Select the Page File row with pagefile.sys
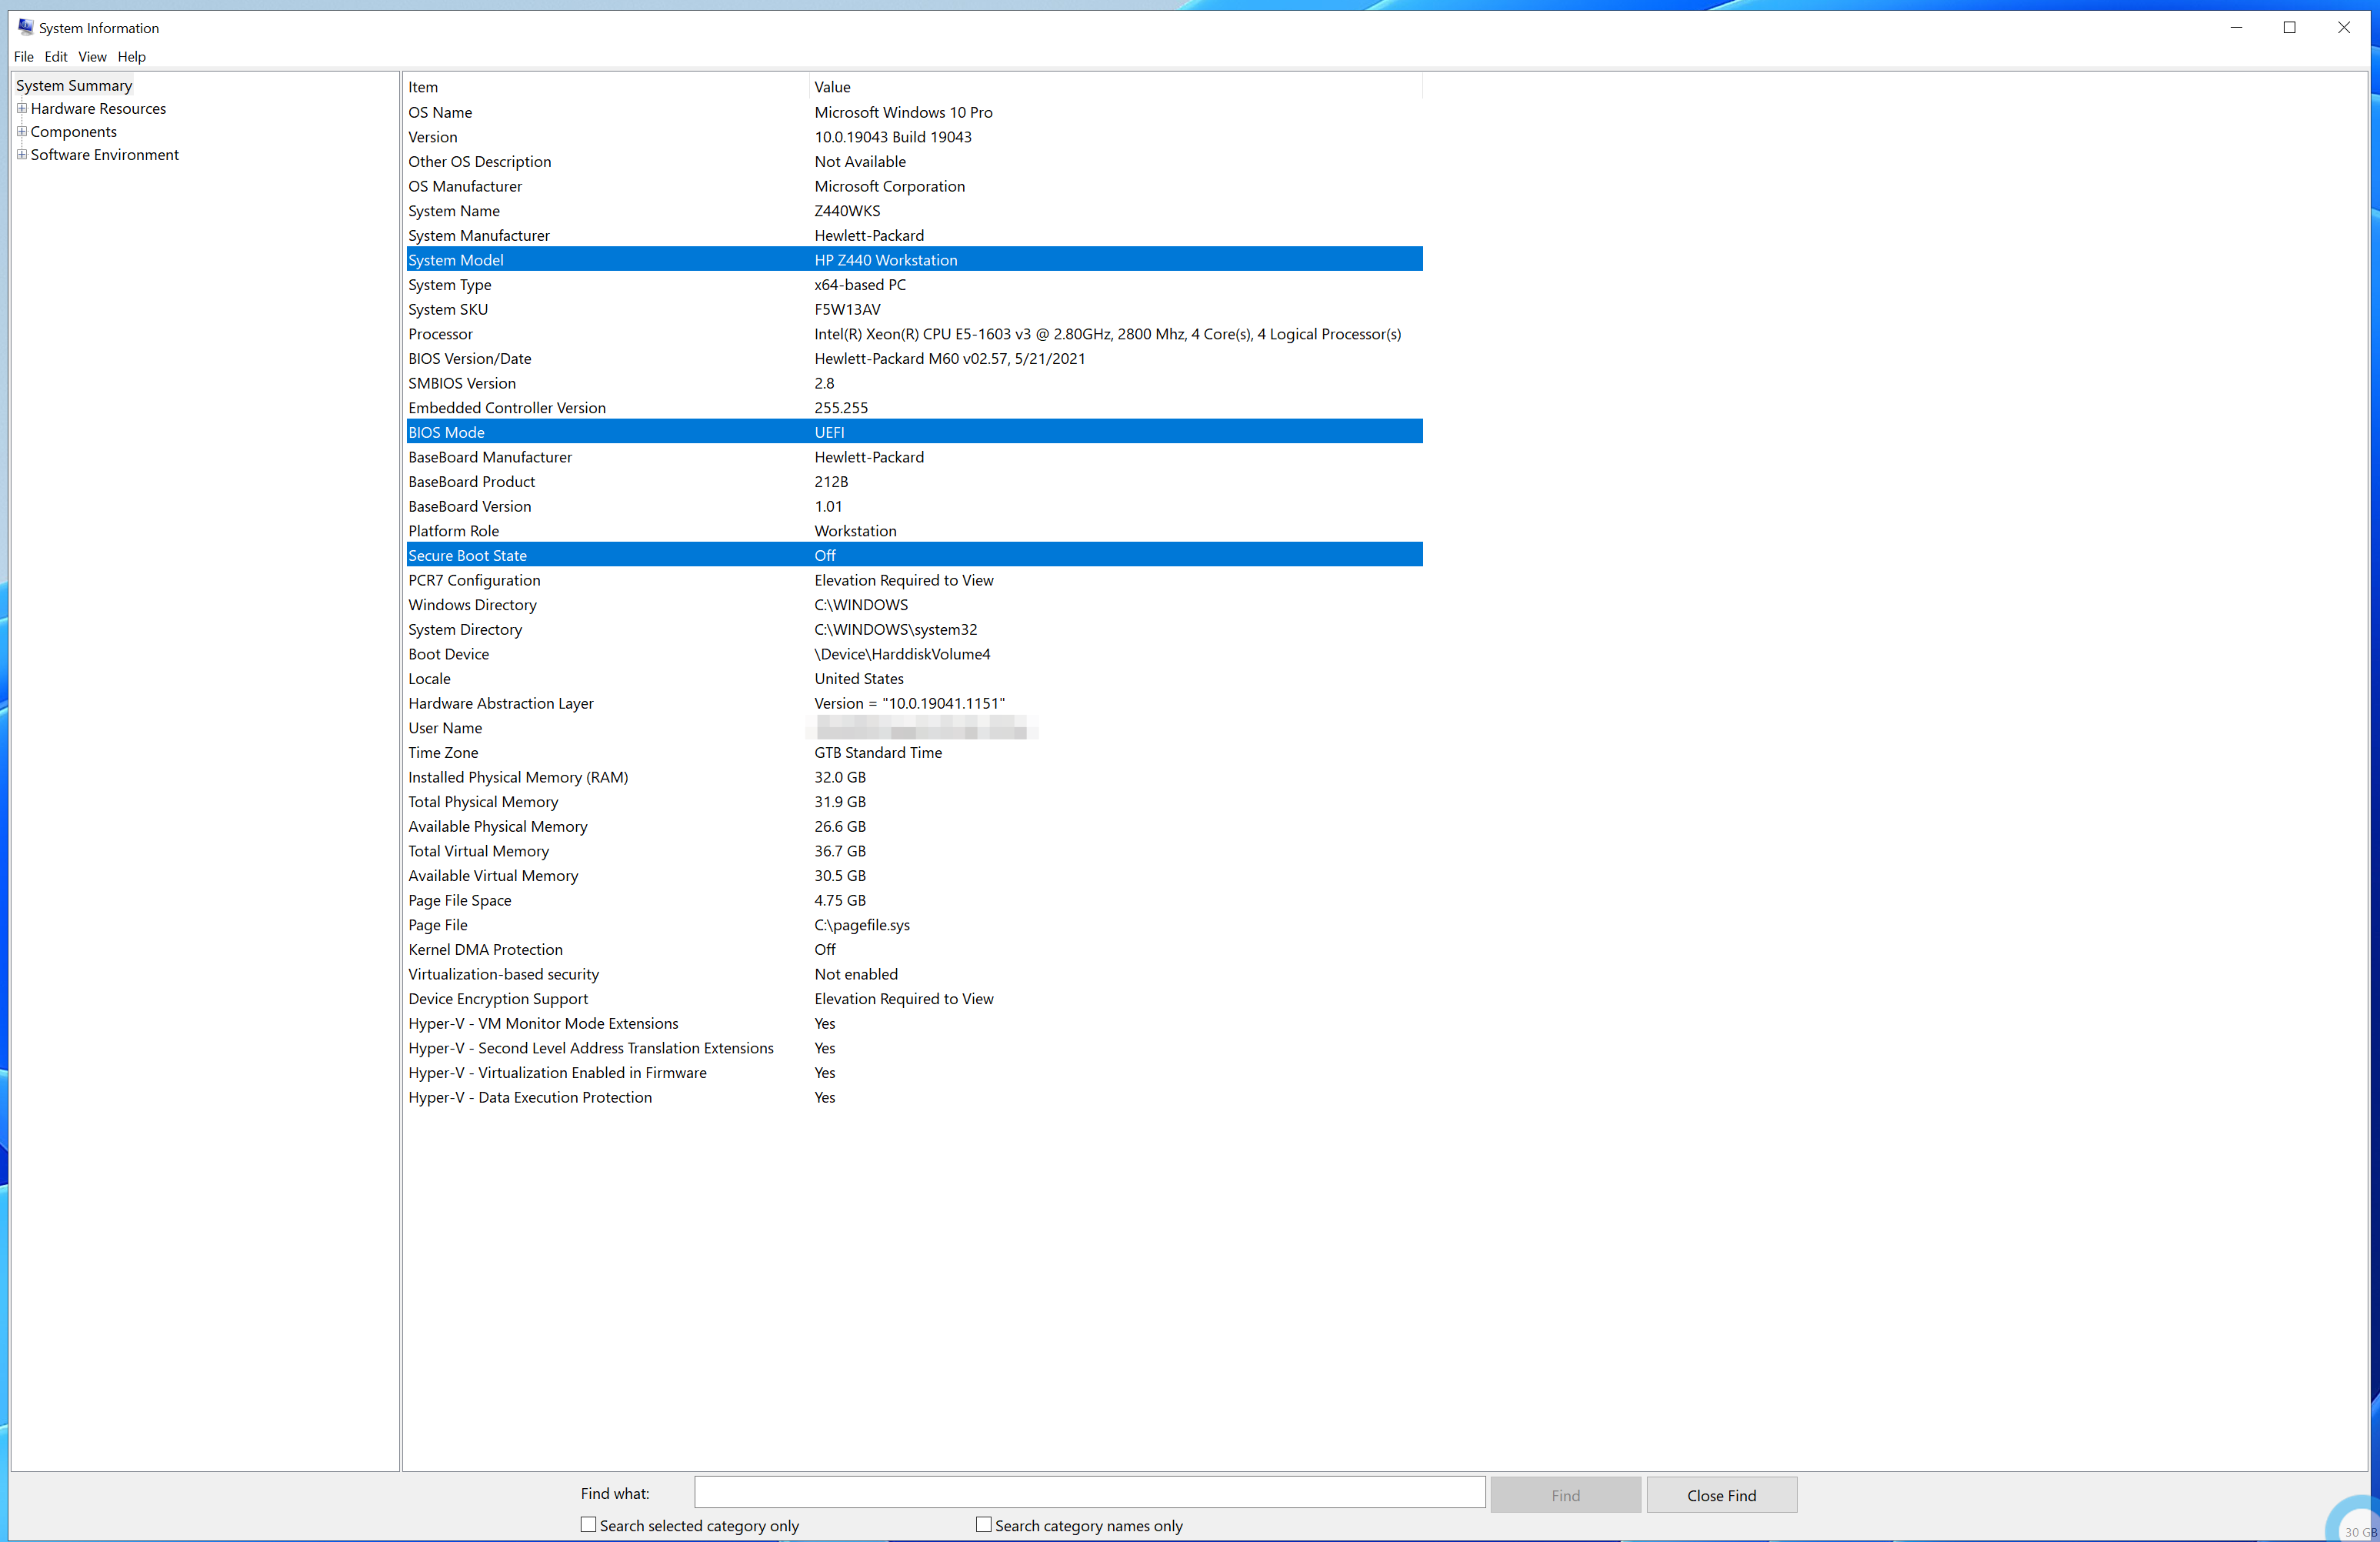 (914, 925)
